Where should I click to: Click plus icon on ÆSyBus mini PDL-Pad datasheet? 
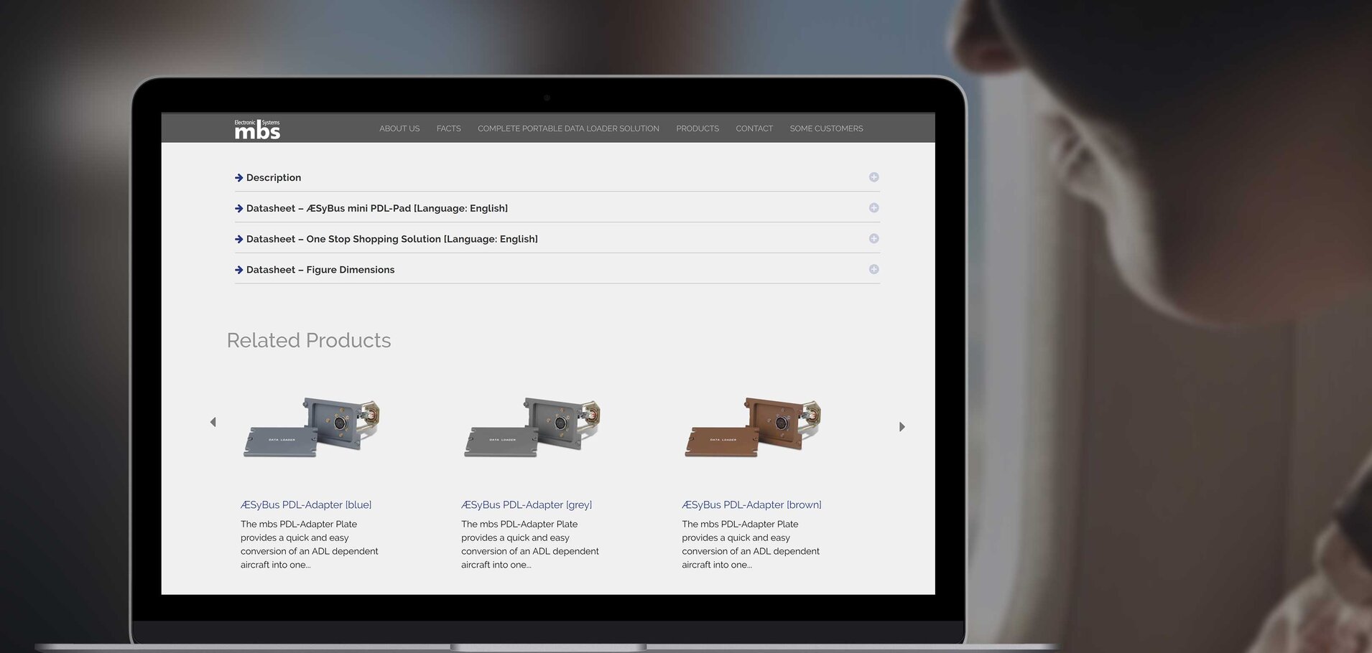click(x=873, y=208)
